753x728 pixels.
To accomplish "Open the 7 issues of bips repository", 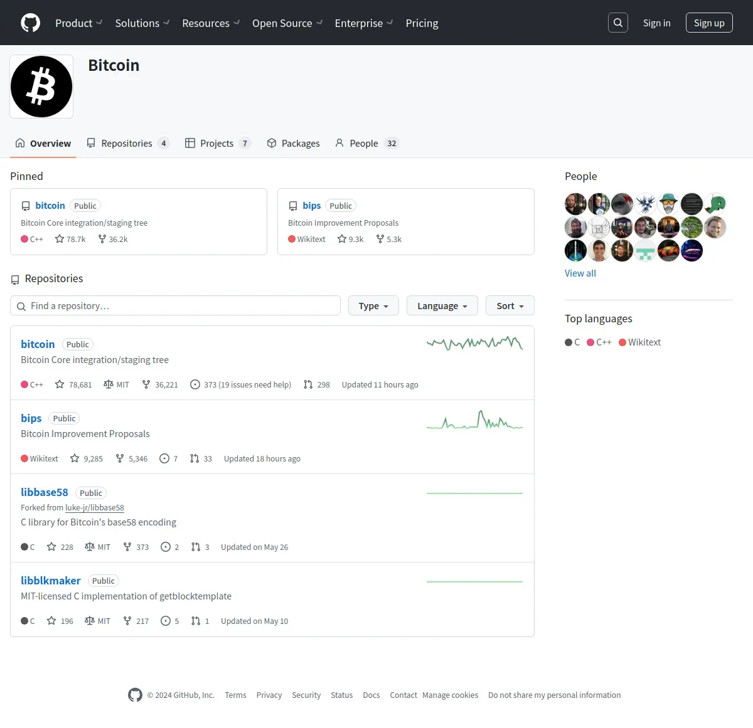I will (x=169, y=458).
